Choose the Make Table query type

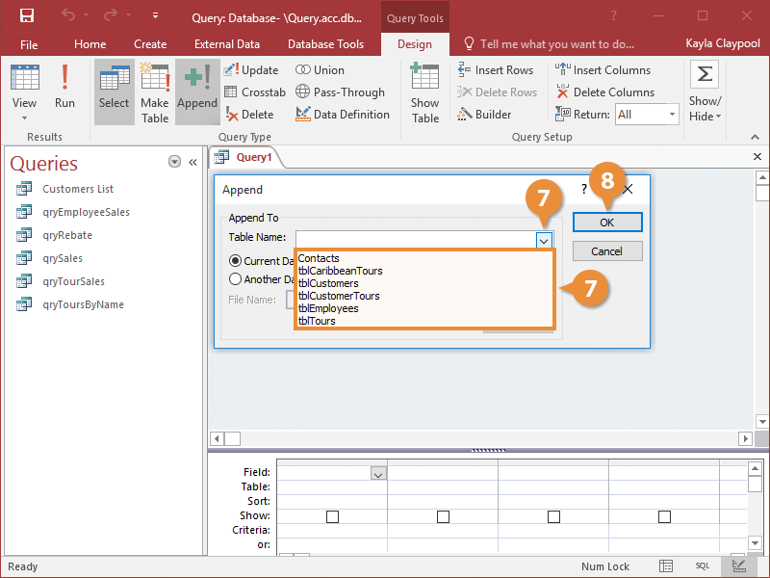point(155,92)
